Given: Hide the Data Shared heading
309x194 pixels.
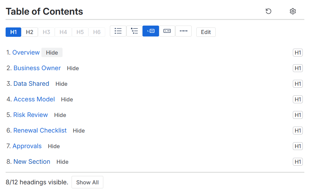Looking at the screenshot, I should click(62, 84).
